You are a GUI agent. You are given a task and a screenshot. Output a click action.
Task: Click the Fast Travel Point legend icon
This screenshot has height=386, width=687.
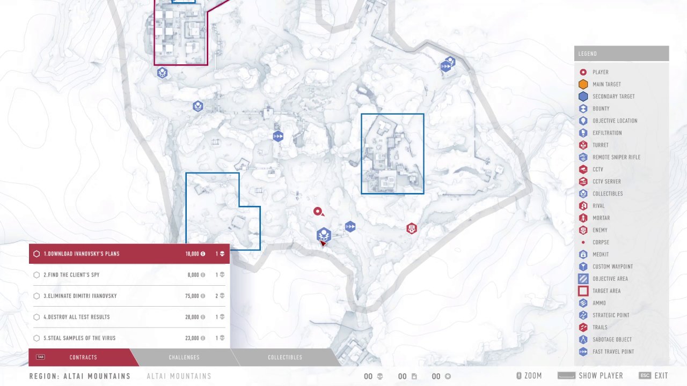[x=583, y=352]
